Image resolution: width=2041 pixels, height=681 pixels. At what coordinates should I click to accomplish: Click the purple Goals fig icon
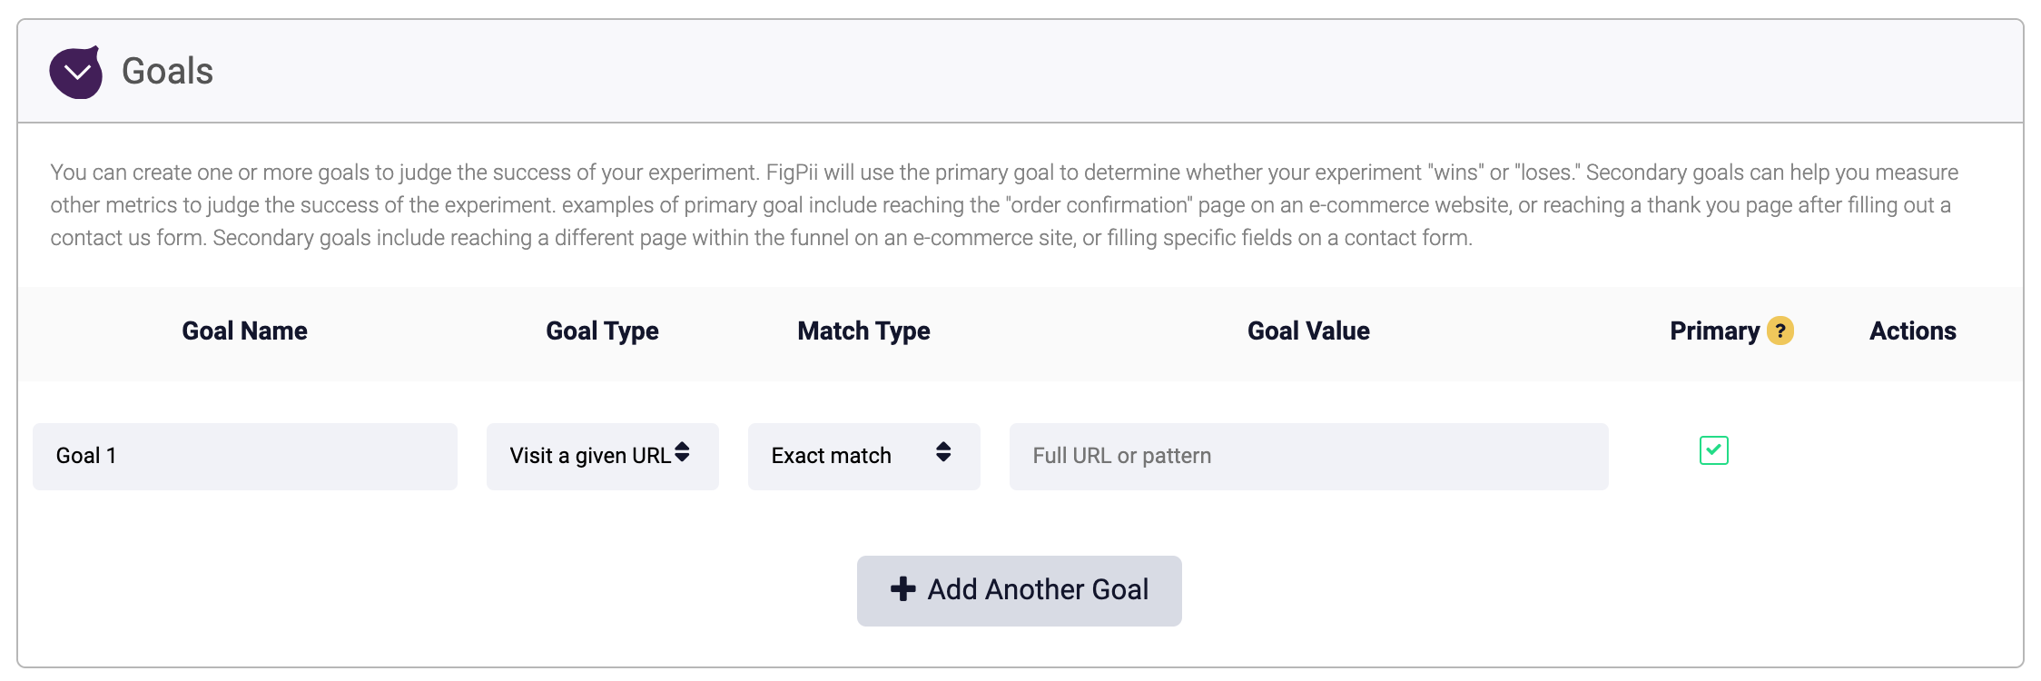click(x=76, y=73)
